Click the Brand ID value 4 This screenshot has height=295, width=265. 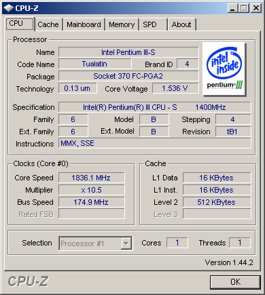pyautogui.click(x=188, y=64)
